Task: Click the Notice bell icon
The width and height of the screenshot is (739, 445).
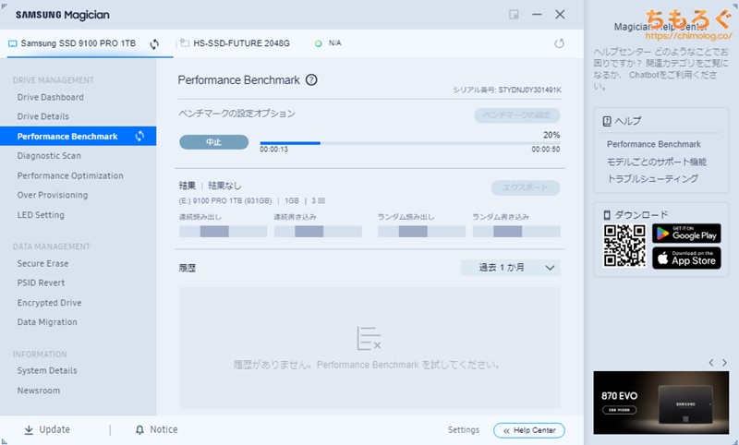Action: click(139, 429)
